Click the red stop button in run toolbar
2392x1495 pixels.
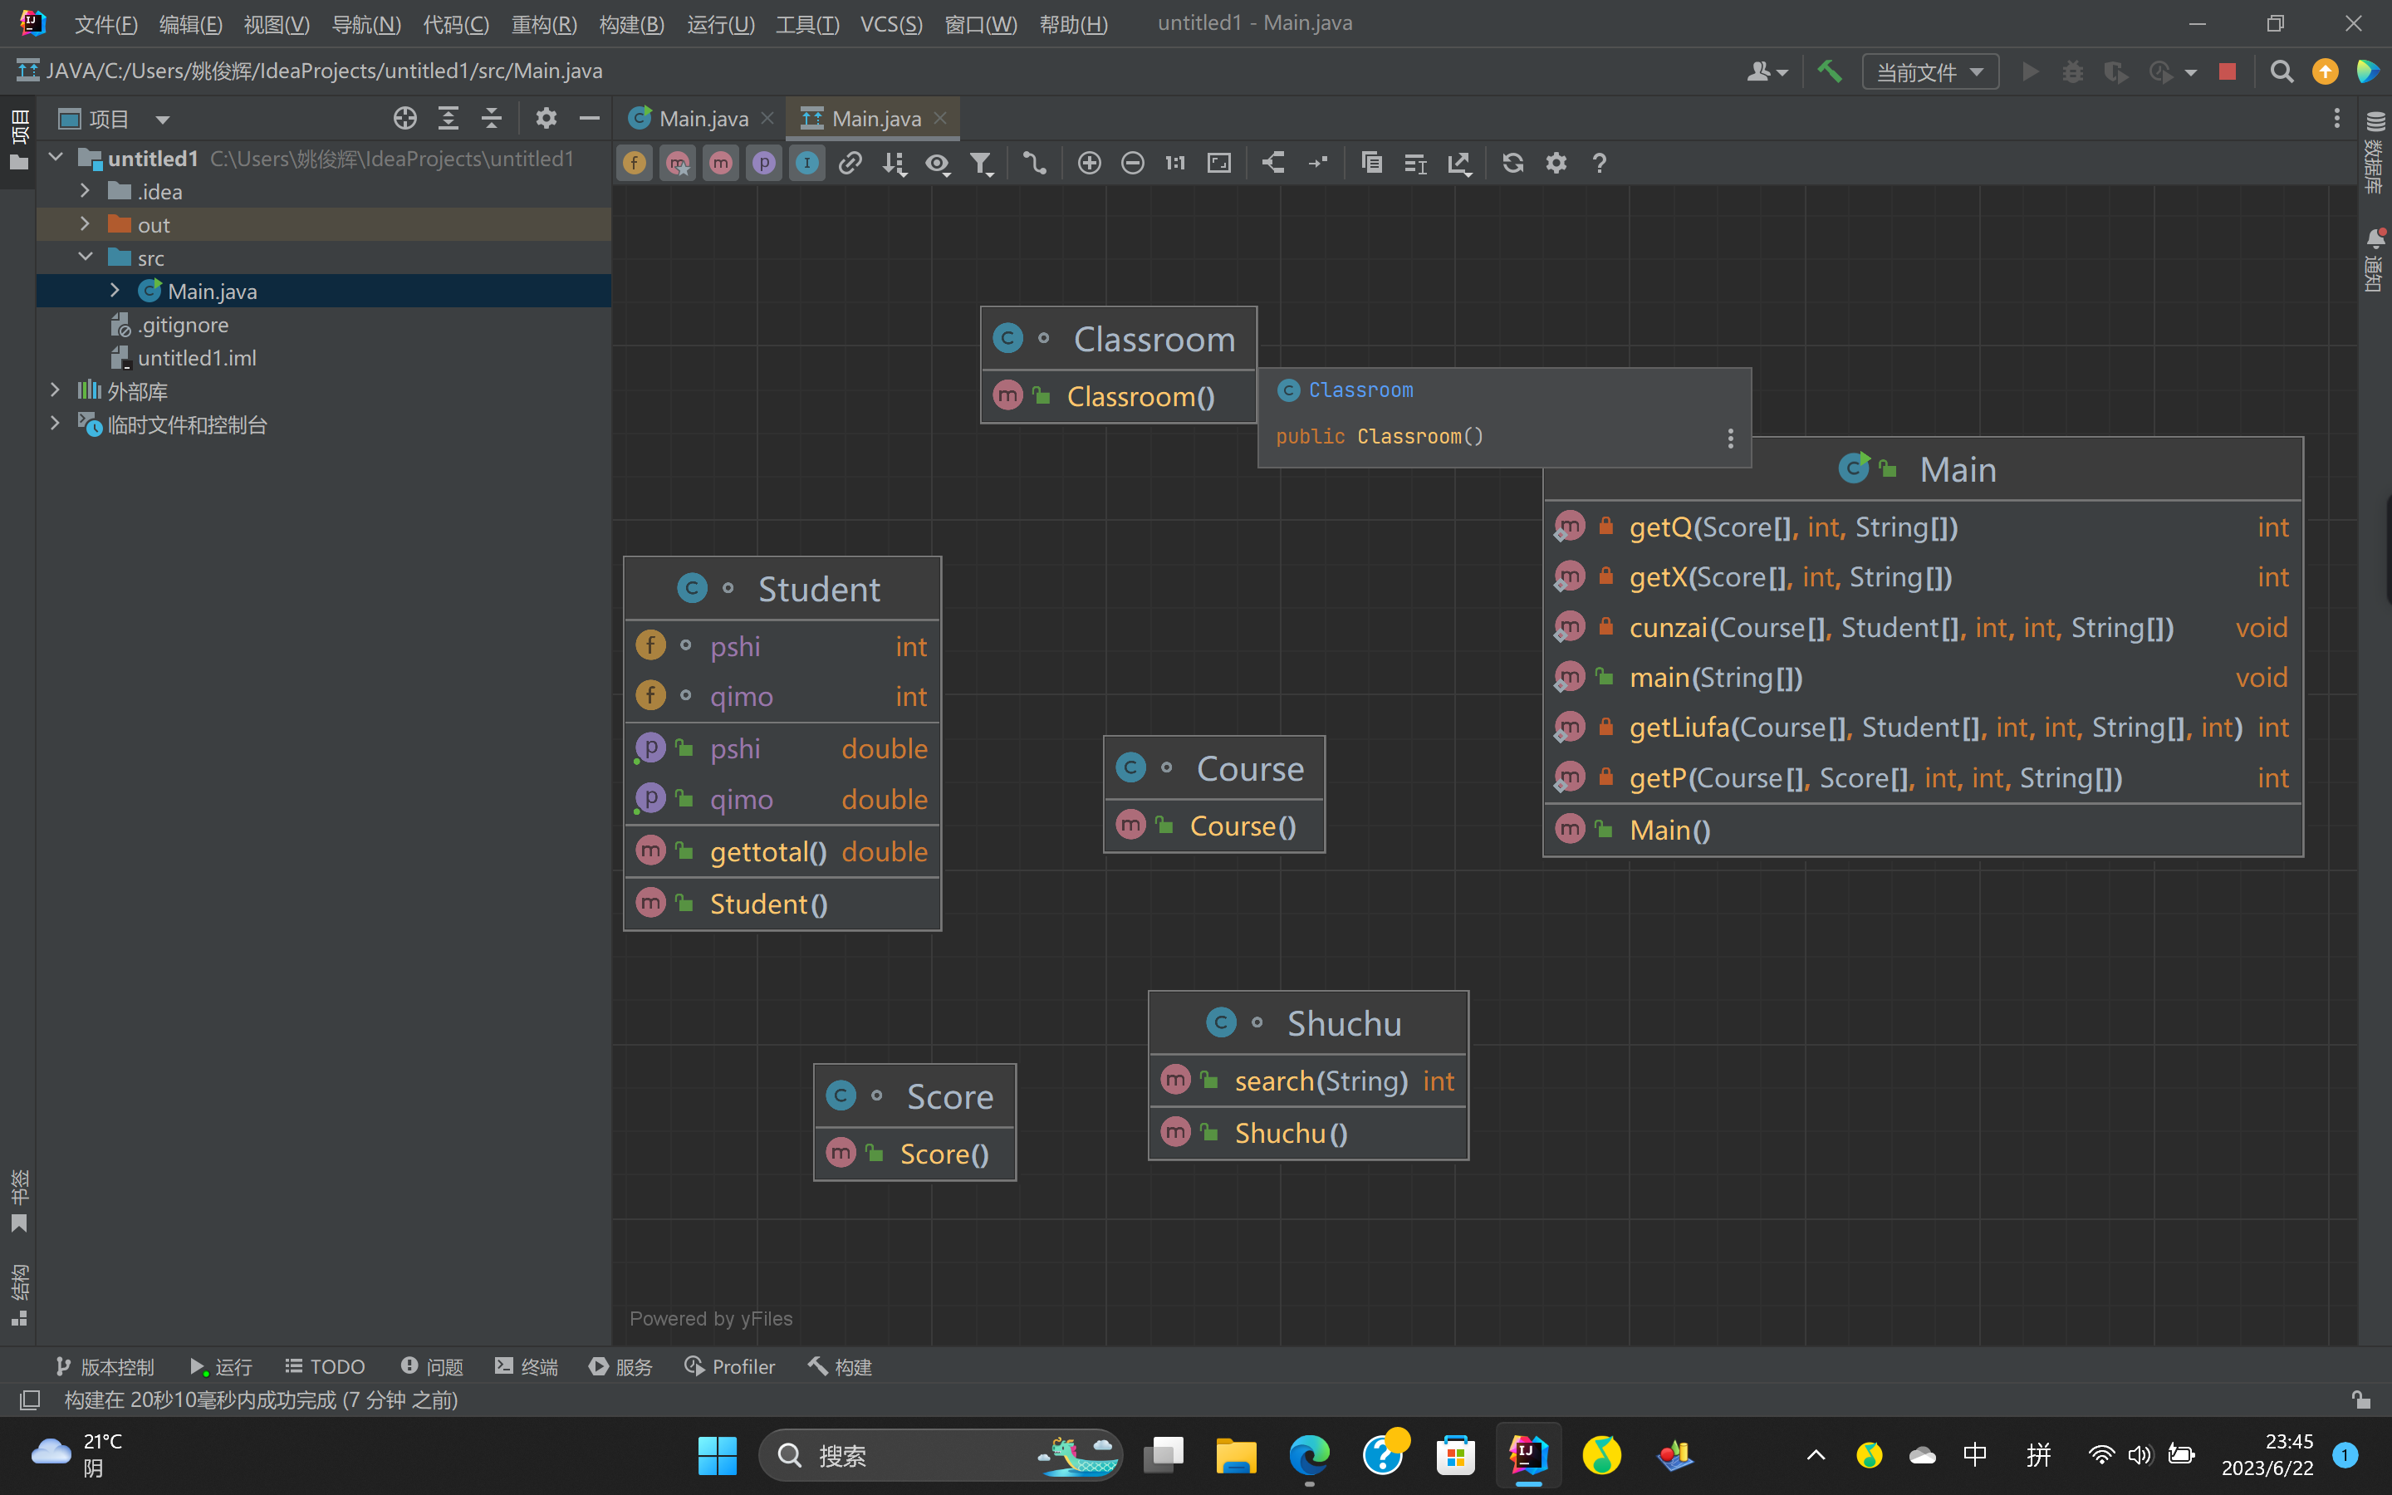click(x=2227, y=71)
